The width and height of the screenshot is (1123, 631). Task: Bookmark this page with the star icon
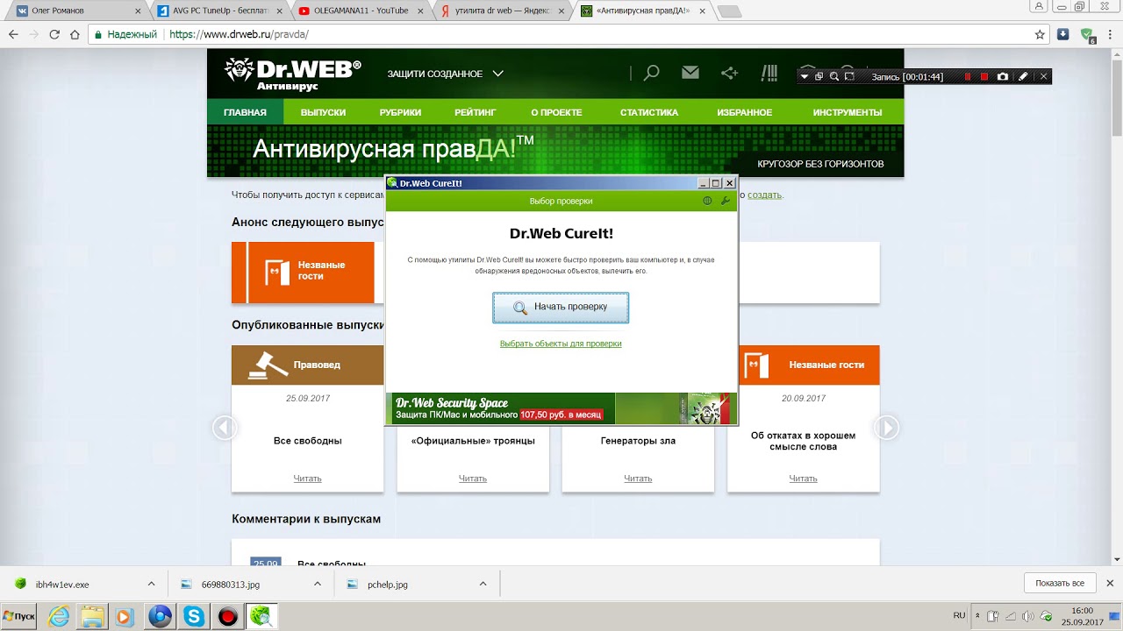1040,34
